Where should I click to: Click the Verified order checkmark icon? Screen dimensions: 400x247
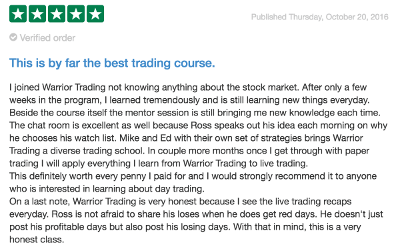(x=13, y=37)
